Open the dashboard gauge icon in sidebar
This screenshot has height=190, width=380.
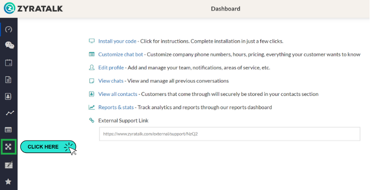click(9, 29)
